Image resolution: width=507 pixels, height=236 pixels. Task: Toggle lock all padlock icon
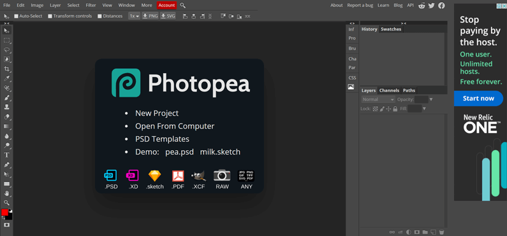click(x=395, y=109)
